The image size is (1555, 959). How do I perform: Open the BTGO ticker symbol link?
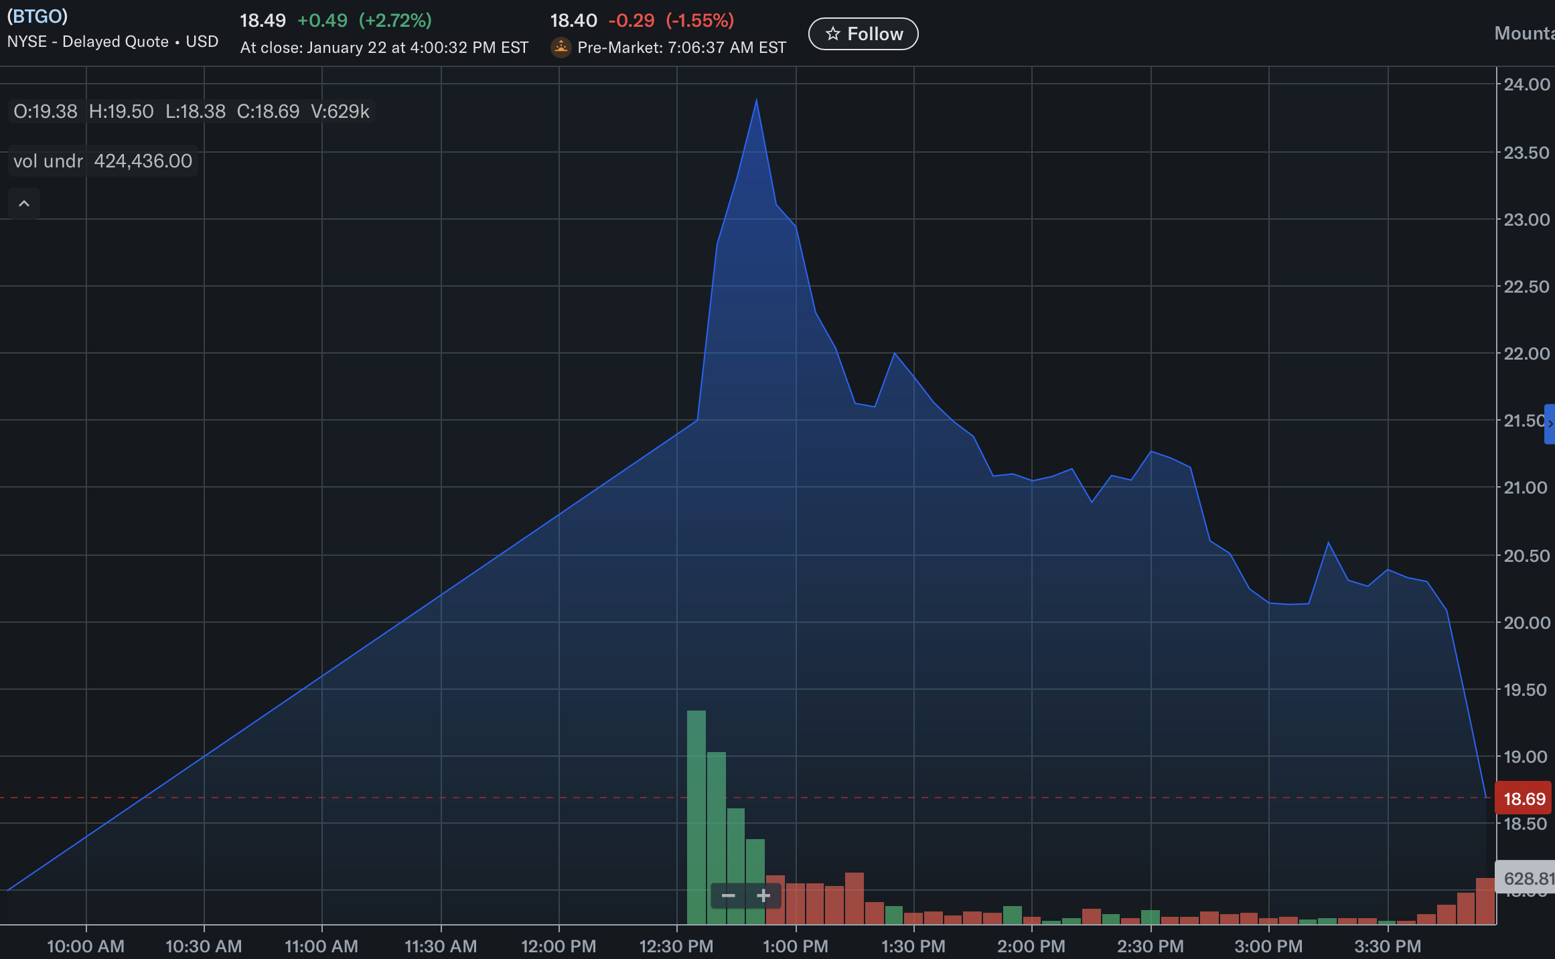[37, 16]
